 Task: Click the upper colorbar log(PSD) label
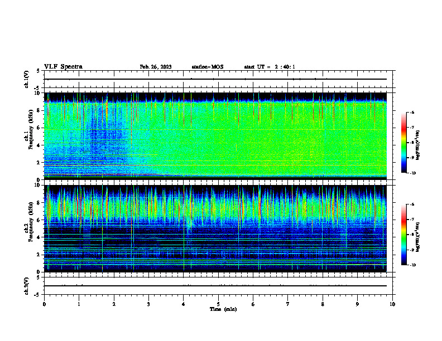(x=417, y=145)
